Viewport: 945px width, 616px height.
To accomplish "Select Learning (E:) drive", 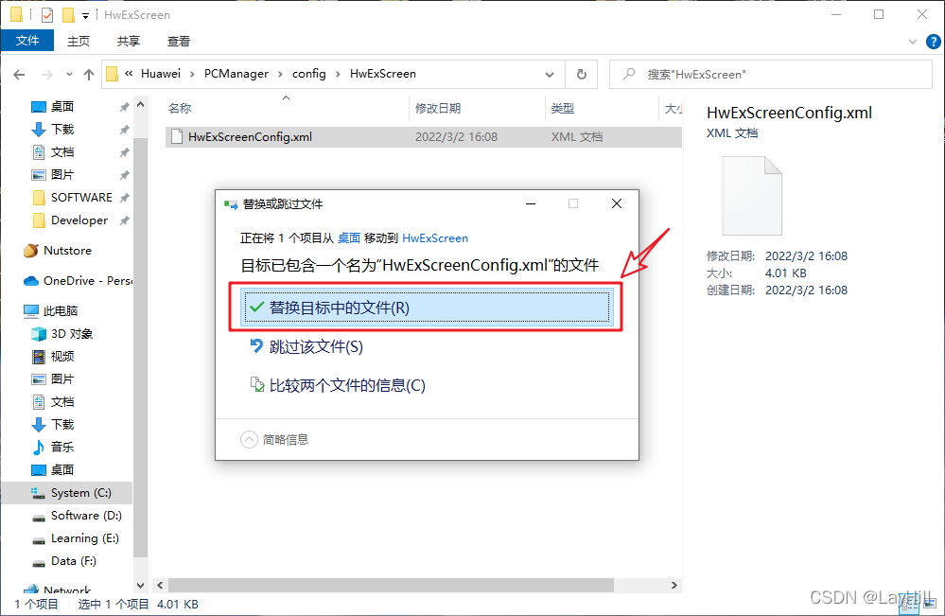I will [84, 538].
